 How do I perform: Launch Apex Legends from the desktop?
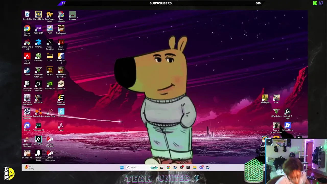pos(27,58)
